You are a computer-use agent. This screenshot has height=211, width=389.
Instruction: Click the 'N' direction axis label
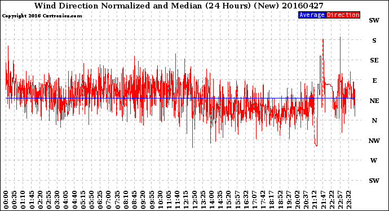[x=374, y=120]
